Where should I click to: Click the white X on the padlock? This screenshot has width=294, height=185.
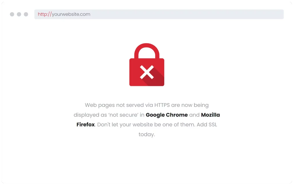(x=147, y=72)
